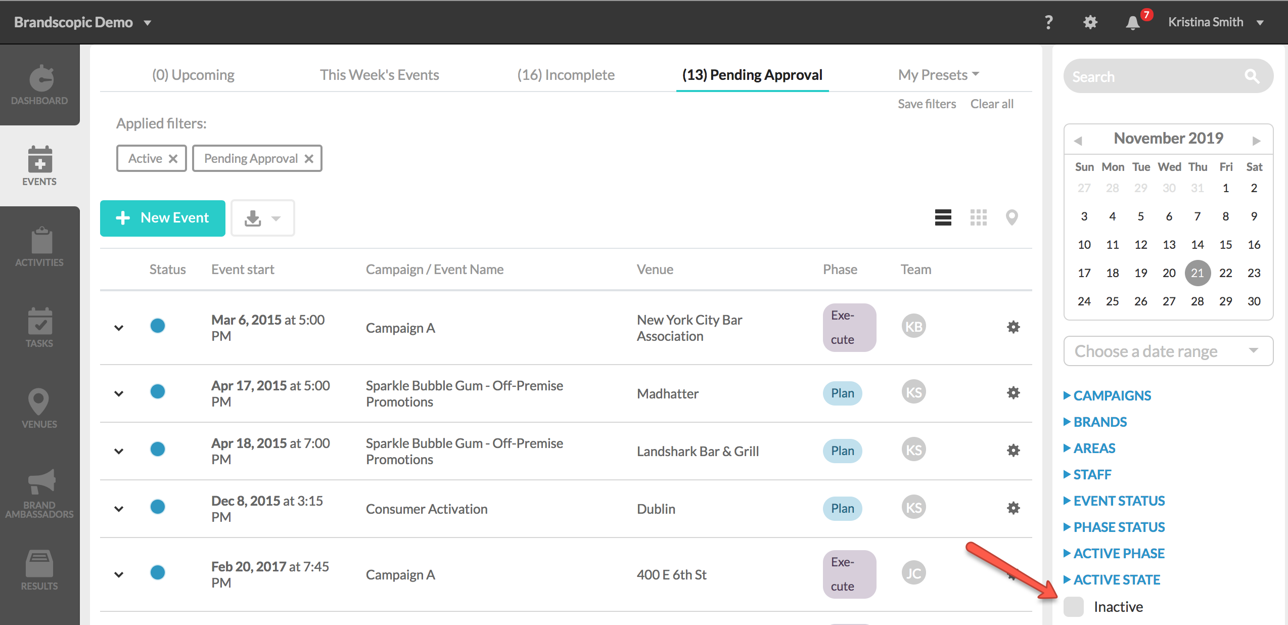Open gear menu for Apr 18, 2015 event
The width and height of the screenshot is (1288, 625).
point(1013,451)
